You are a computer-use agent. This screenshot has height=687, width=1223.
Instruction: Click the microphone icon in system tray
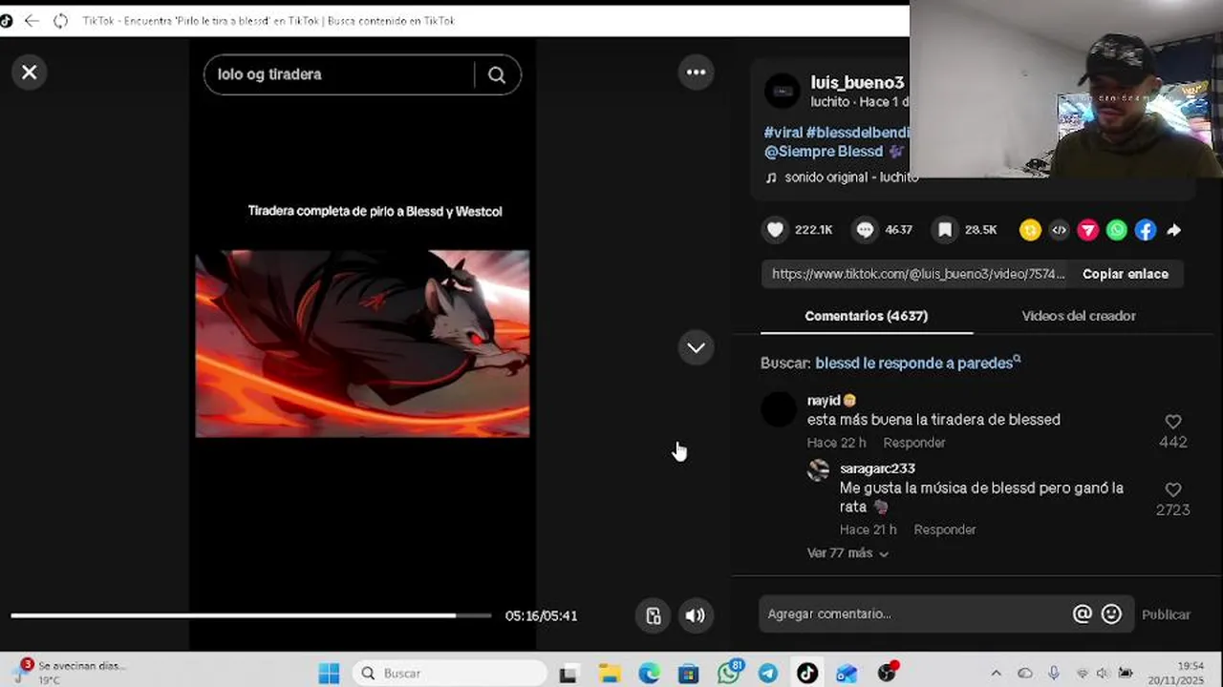click(1054, 674)
